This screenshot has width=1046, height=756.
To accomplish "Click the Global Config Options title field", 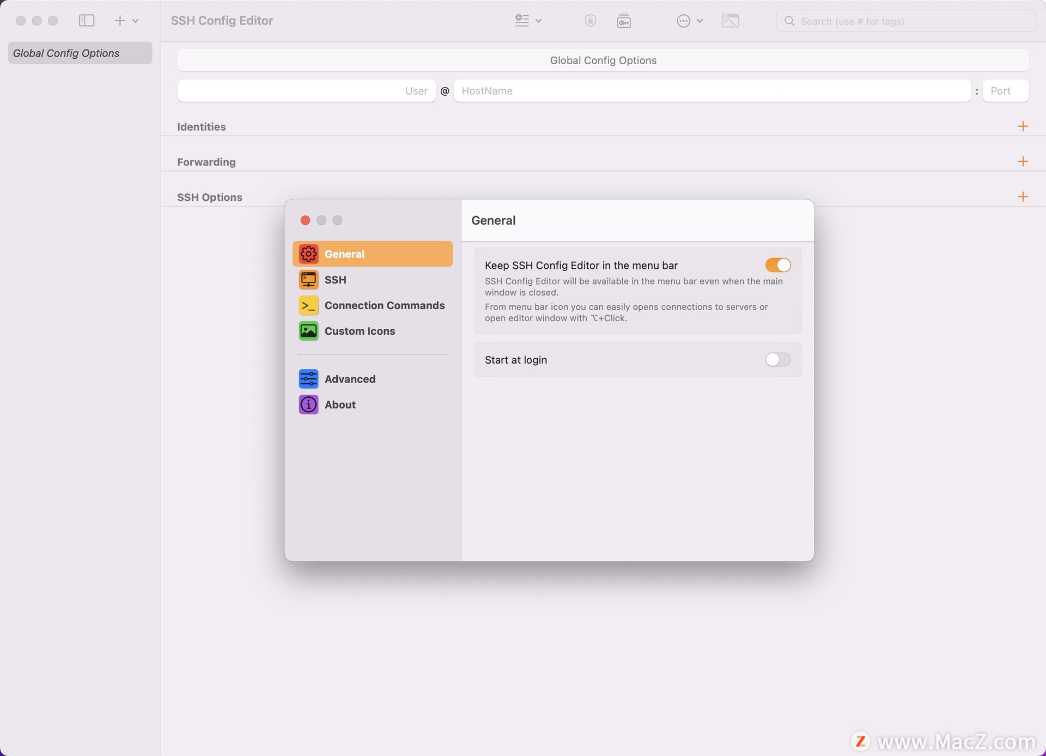I will (x=603, y=60).
